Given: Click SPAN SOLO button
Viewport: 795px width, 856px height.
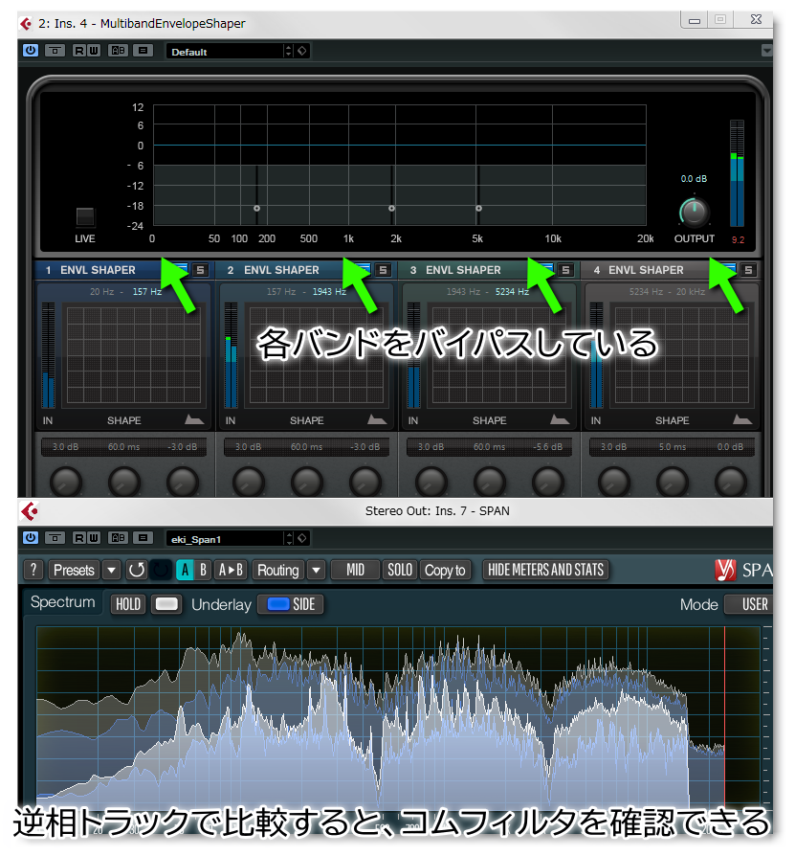Looking at the screenshot, I should (x=400, y=570).
